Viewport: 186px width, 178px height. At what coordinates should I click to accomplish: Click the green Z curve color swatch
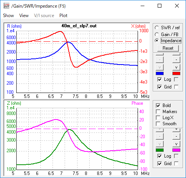tap(160, 150)
